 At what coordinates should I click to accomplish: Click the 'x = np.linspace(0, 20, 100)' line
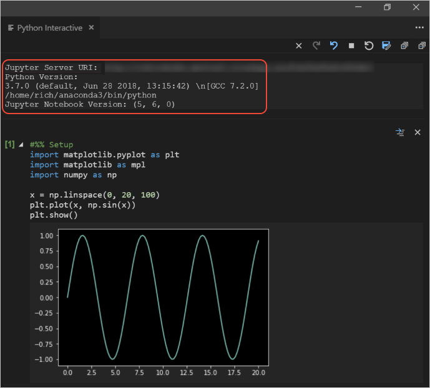(95, 195)
